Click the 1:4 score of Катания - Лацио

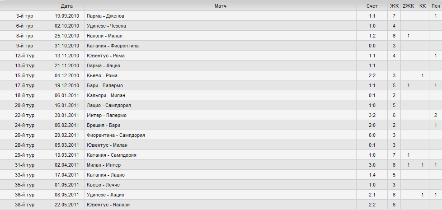pyautogui.click(x=372, y=175)
